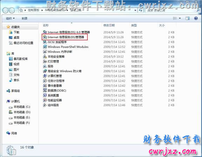Screen dimensions: 202x157
Task: Select Windows PowerShell Modules icon
Action: 45,47
